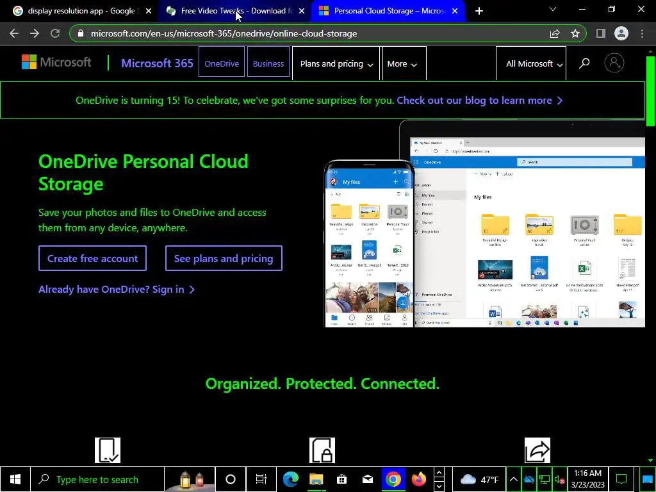Viewport: 656px width, 492px height.
Task: Open network tray icon
Action: point(545,479)
